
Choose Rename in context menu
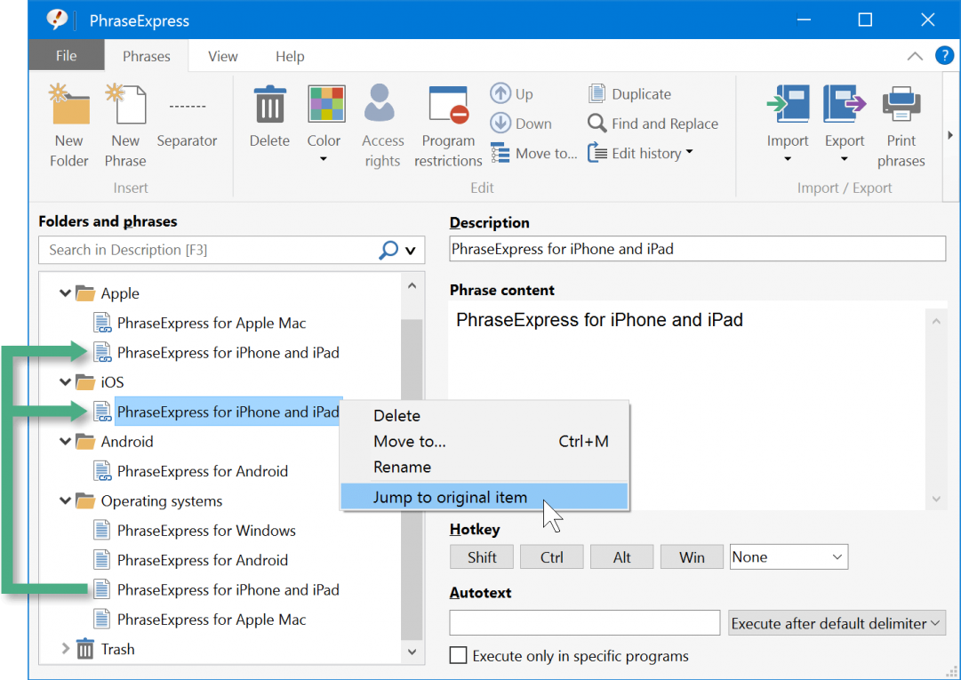pos(485,467)
